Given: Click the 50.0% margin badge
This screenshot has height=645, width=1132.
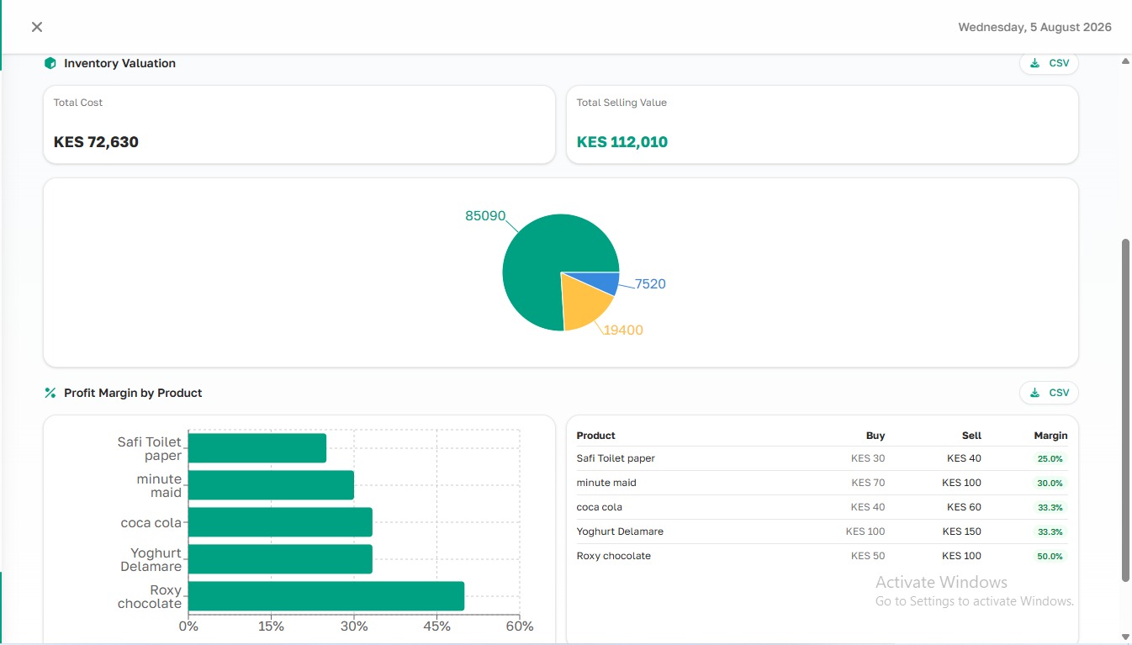Looking at the screenshot, I should [1050, 557].
